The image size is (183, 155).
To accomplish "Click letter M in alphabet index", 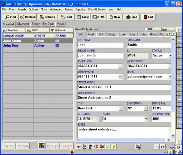I will point(179,79).
